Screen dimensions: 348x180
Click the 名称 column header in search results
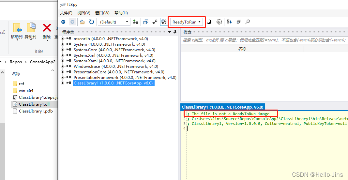coord(242,49)
